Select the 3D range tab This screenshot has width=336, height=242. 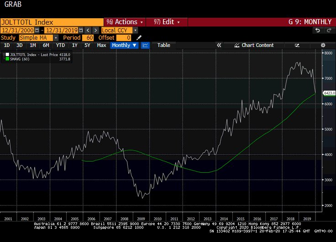coord(20,45)
